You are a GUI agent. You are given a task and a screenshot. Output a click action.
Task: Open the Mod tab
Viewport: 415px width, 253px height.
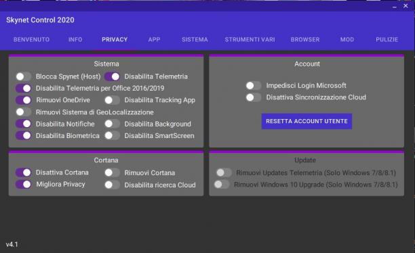pyautogui.click(x=347, y=40)
